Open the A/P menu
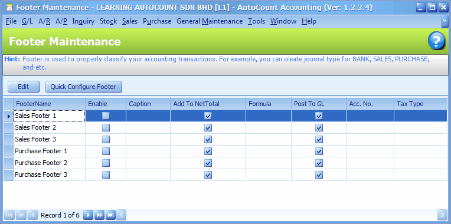Screen dimensions: 451x224 tap(61, 21)
